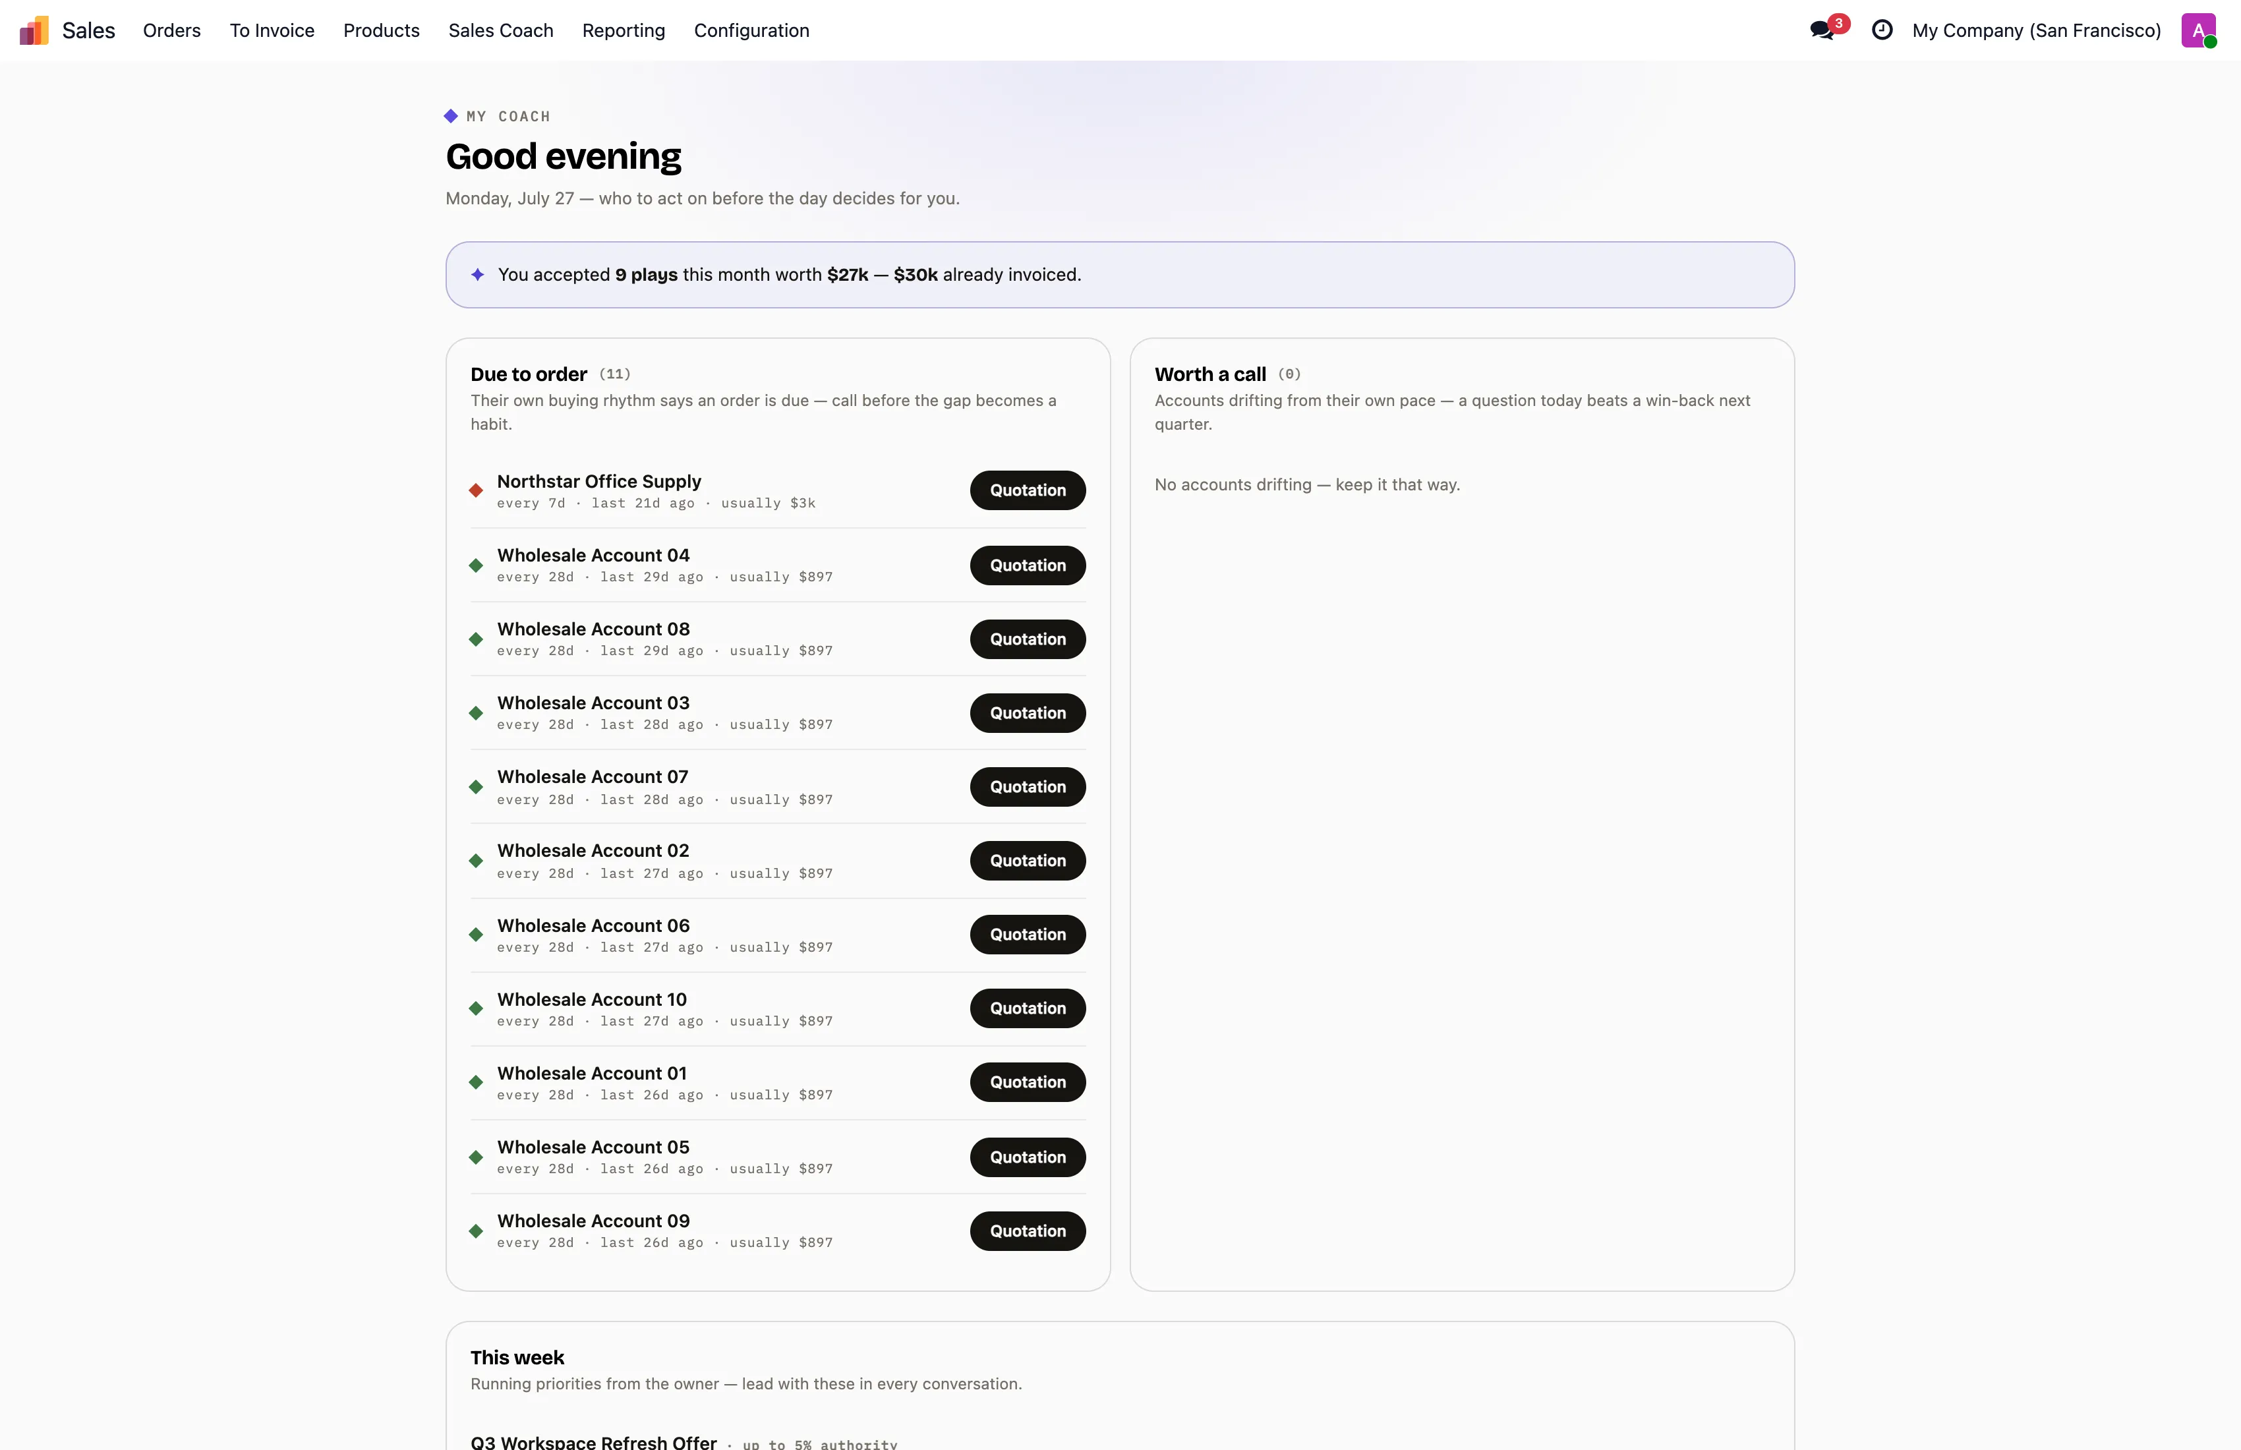Screen dimensions: 2241x1450
Task: Create Quotation for Wholesale Account 05
Action: tap(1028, 1157)
